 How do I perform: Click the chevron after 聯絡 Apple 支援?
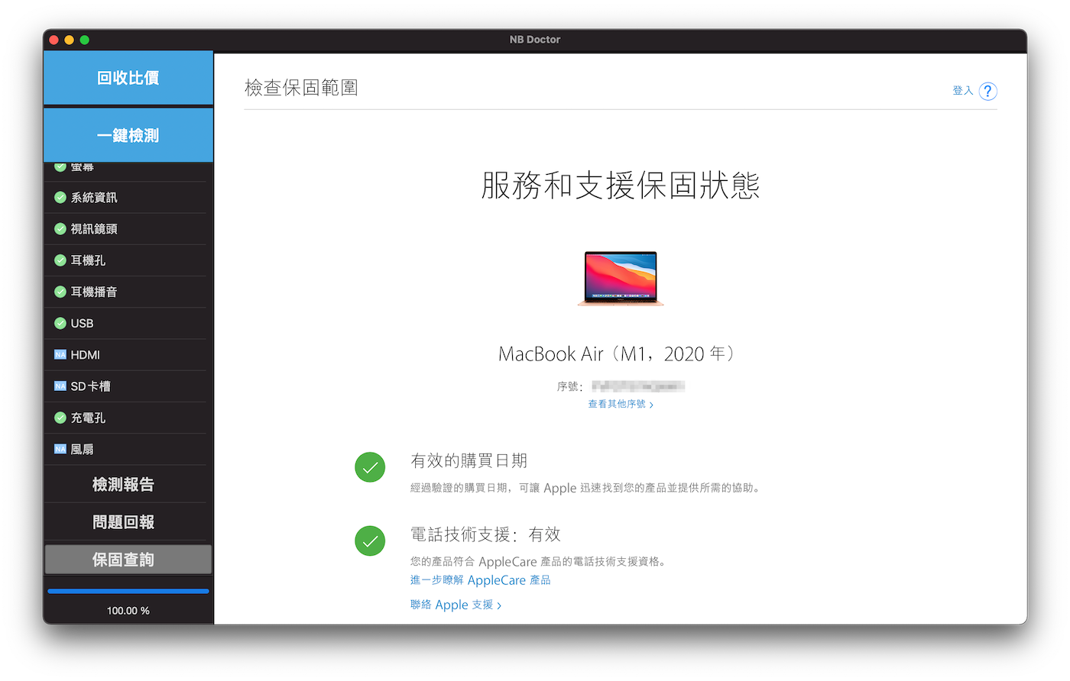pyautogui.click(x=499, y=605)
